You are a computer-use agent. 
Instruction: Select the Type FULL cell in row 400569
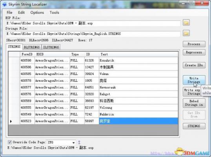(77, 101)
